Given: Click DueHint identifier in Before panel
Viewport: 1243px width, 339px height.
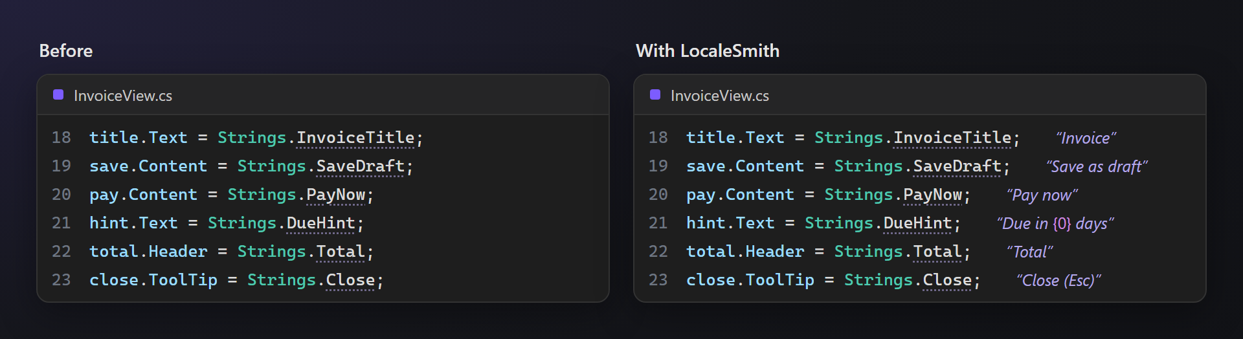Looking at the screenshot, I should pyautogui.click(x=321, y=223).
